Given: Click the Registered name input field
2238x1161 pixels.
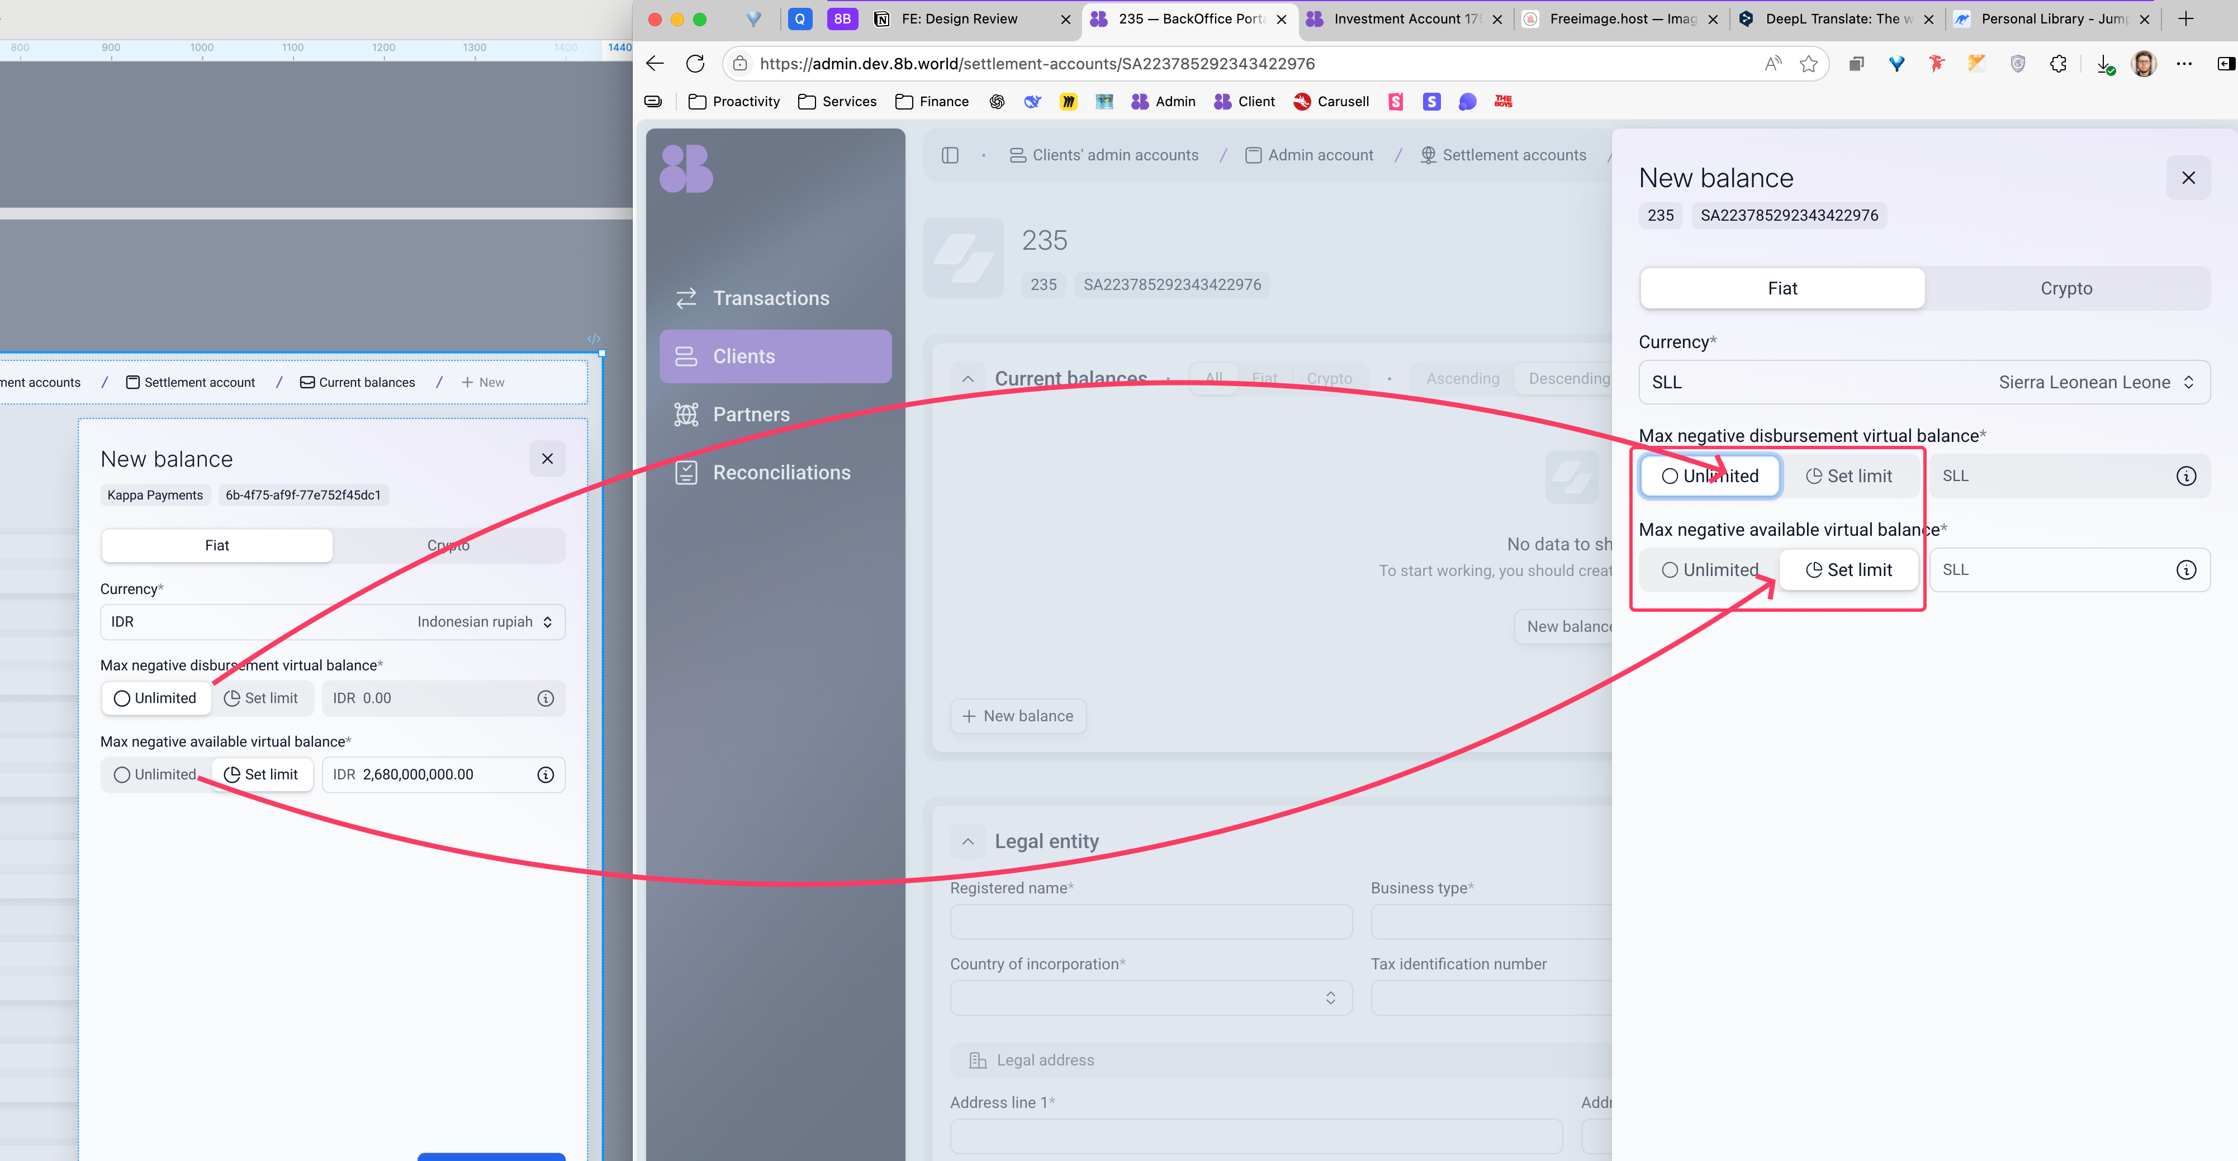Looking at the screenshot, I should pos(1151,922).
